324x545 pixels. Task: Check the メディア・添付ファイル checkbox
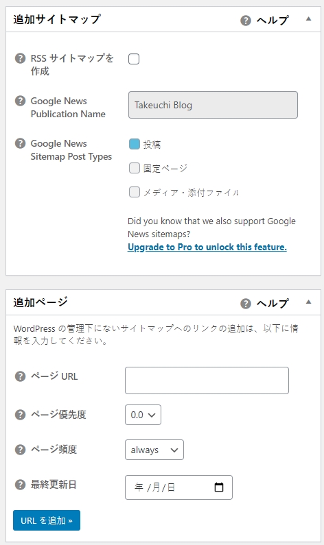click(x=135, y=192)
